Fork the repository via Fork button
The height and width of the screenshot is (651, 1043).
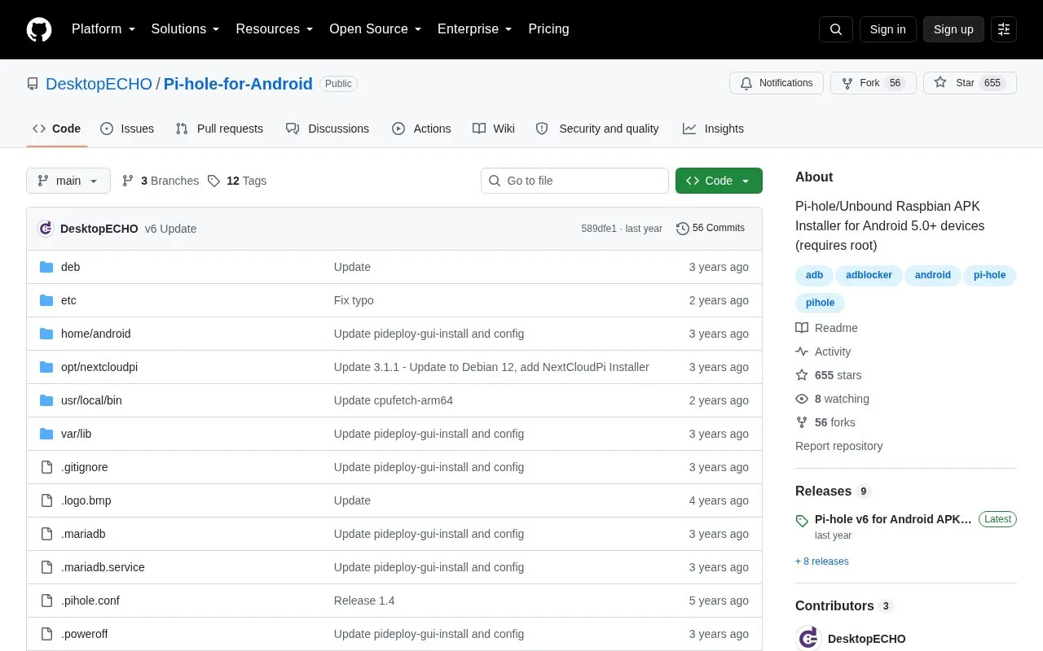(873, 83)
